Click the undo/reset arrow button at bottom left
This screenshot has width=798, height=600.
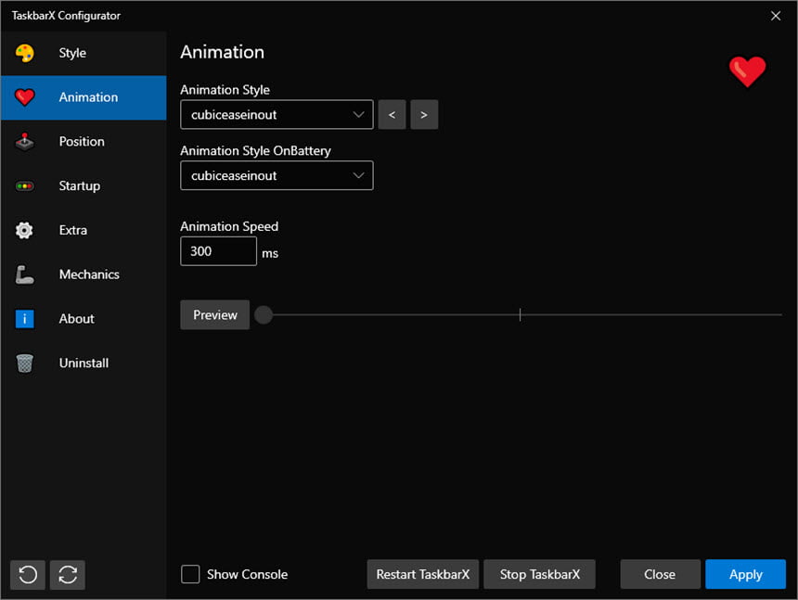point(28,575)
